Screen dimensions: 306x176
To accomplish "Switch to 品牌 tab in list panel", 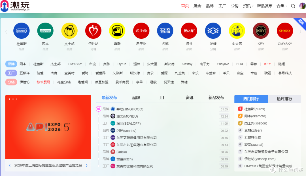I will coord(136,98).
